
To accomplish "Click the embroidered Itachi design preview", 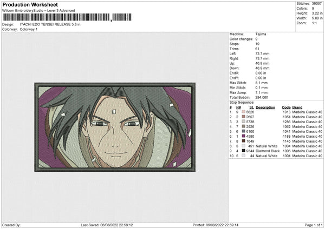I will tap(115, 127).
